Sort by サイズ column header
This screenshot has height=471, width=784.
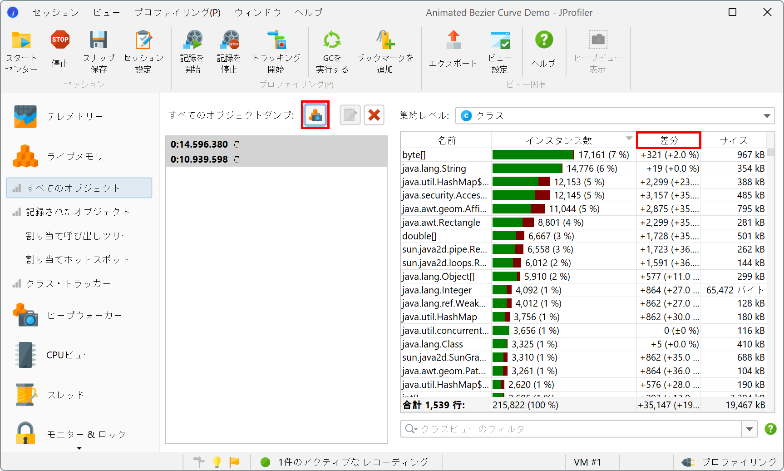point(733,140)
